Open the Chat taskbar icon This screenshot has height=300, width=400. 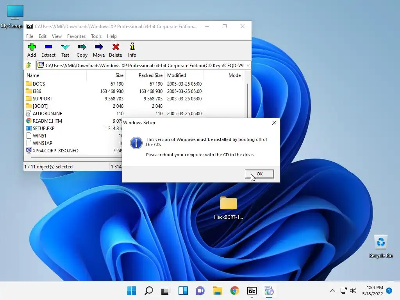[x=200, y=291]
